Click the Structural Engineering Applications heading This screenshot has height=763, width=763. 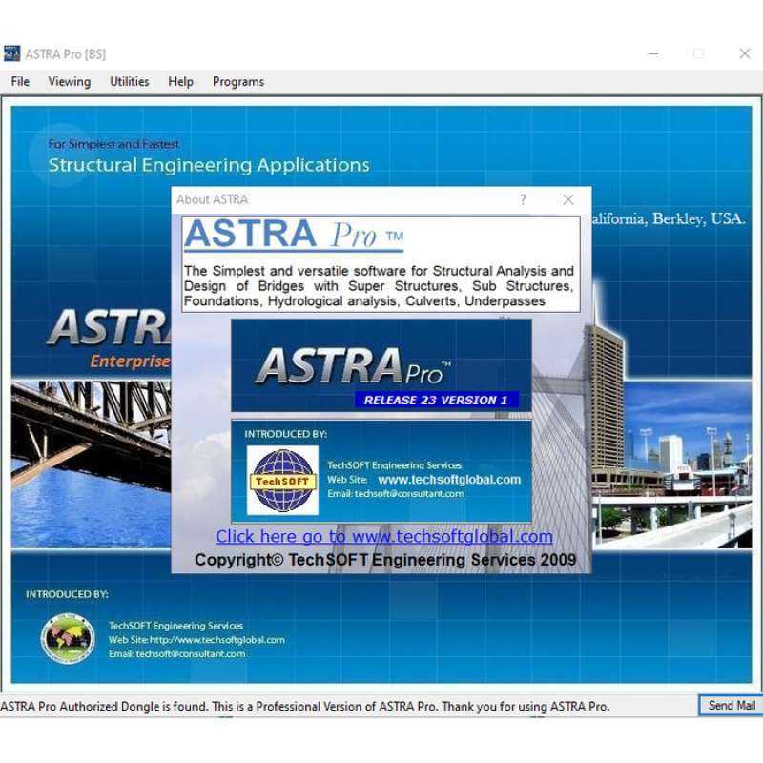209,165
